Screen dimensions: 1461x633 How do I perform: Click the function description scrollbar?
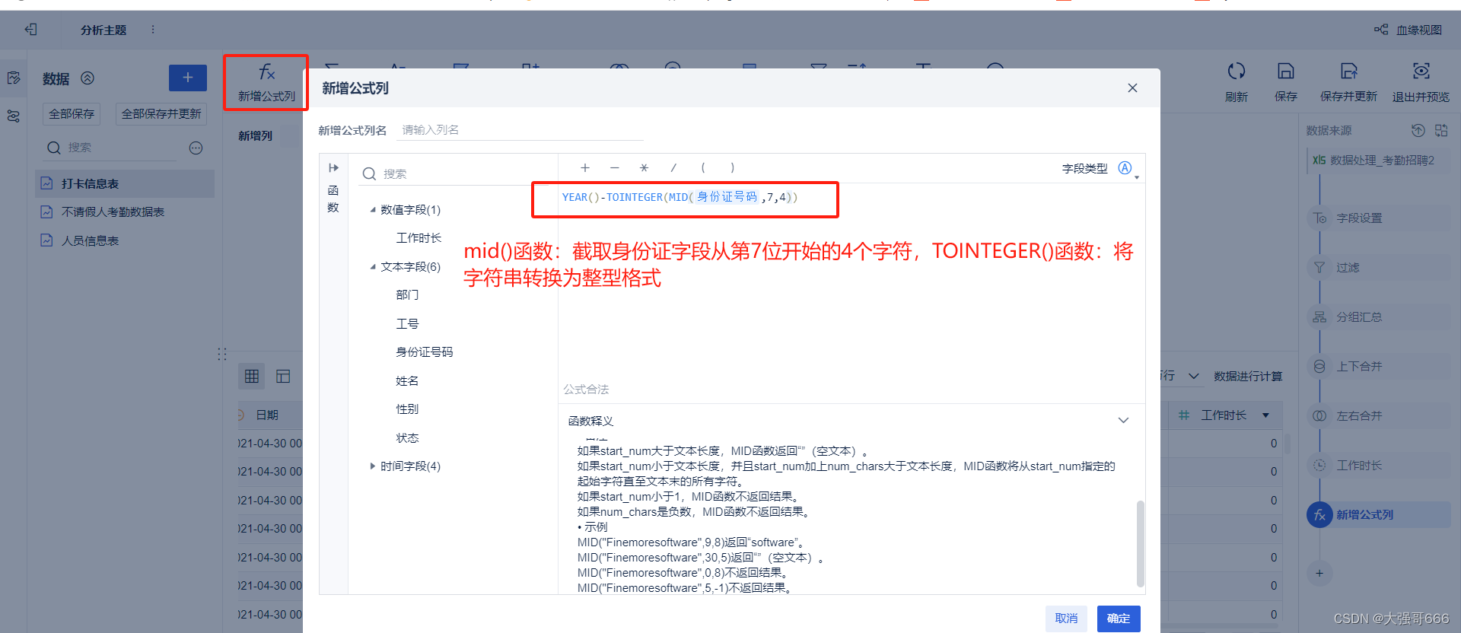1140,543
